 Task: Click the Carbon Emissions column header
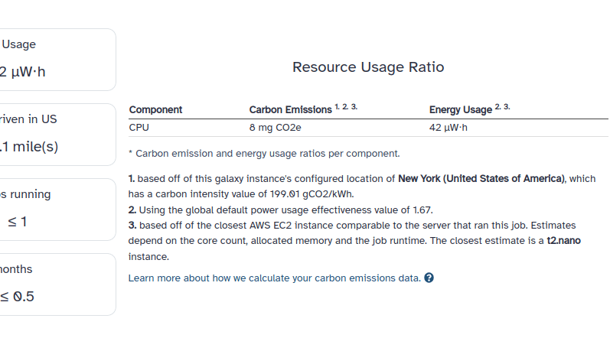290,110
